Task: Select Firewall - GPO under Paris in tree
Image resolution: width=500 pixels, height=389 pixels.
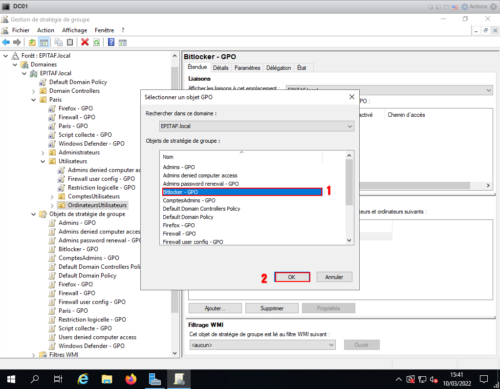Action: [77, 117]
